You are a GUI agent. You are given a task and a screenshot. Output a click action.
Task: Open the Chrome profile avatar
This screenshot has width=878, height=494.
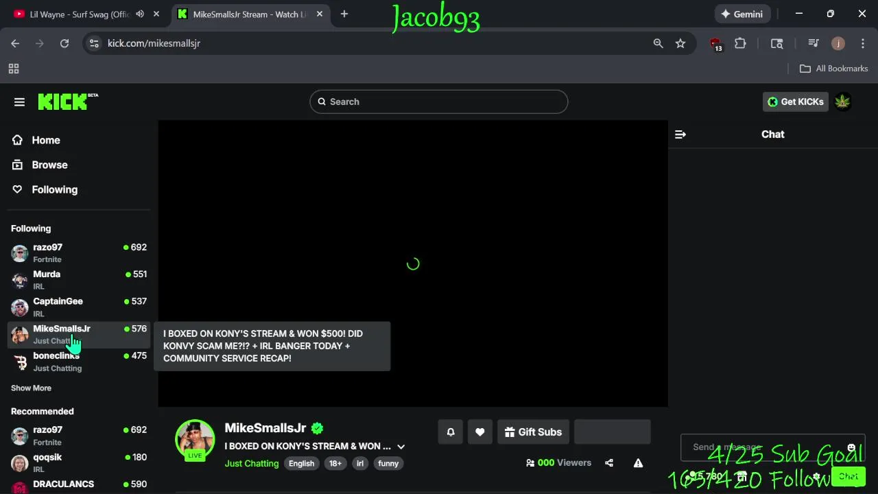[x=838, y=43]
